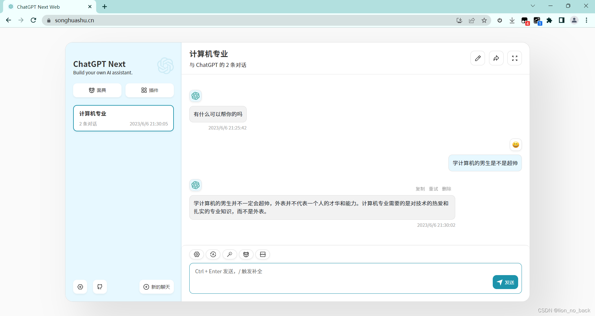This screenshot has height=316, width=595.
Task: Open extension with red badge 4
Action: point(525,21)
